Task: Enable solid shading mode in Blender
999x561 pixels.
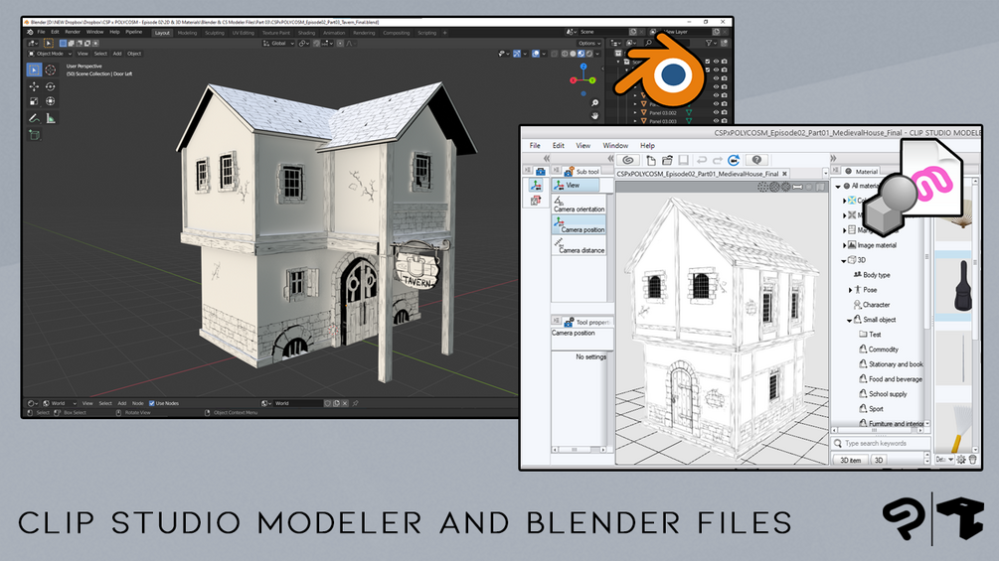Action: pos(573,54)
